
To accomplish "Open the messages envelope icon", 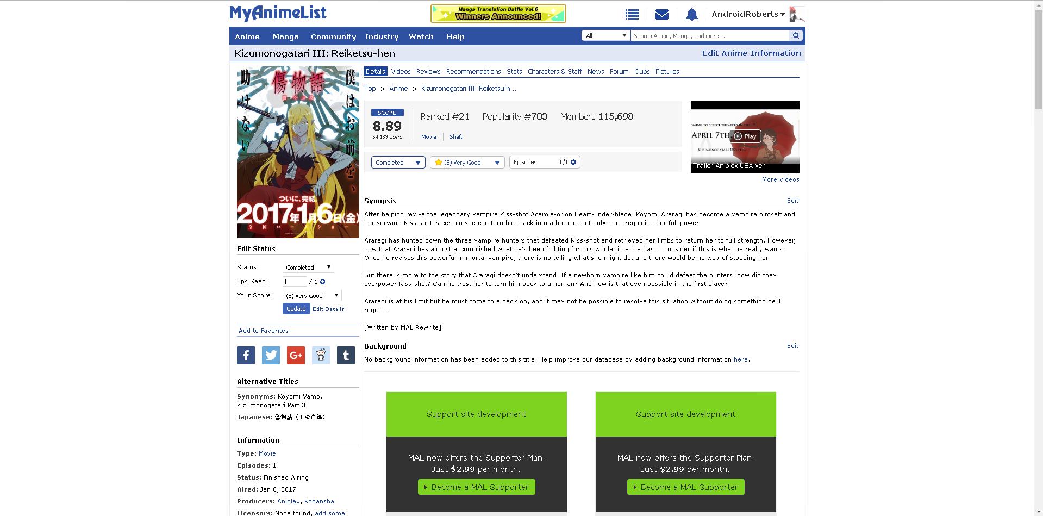I will (661, 15).
